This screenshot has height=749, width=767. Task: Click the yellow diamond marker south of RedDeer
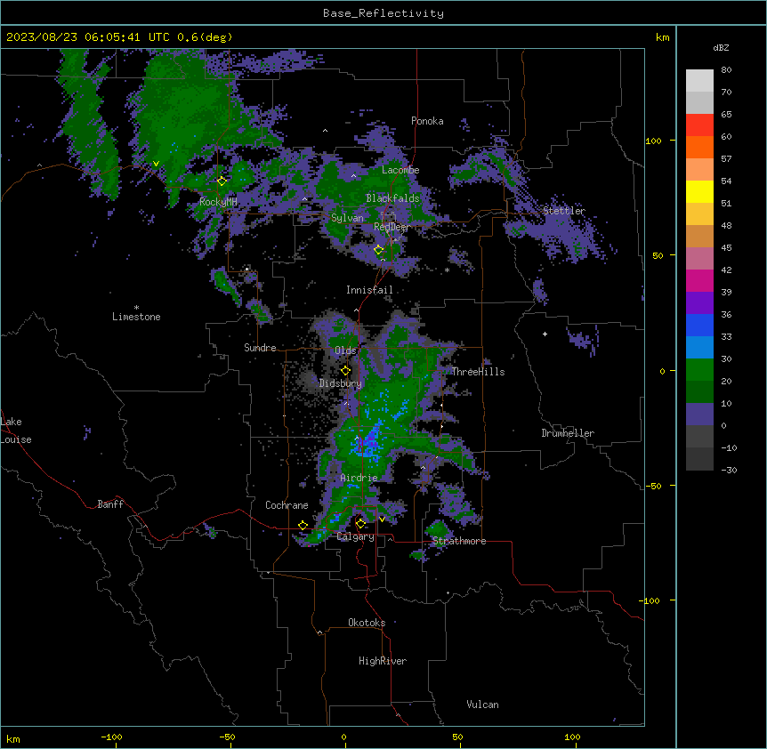tap(378, 250)
